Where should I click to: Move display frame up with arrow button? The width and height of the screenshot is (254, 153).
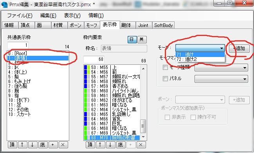[x=22, y=145]
